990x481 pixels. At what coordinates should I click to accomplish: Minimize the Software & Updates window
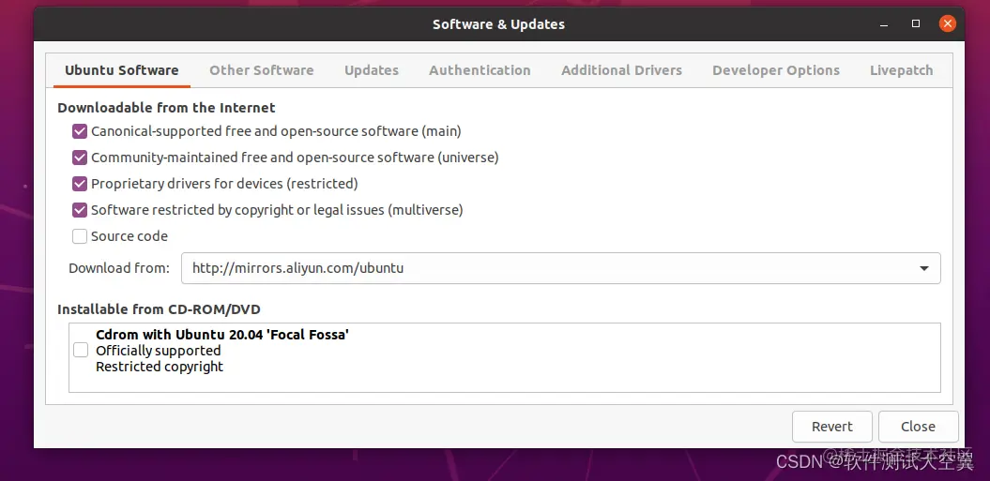coord(885,24)
